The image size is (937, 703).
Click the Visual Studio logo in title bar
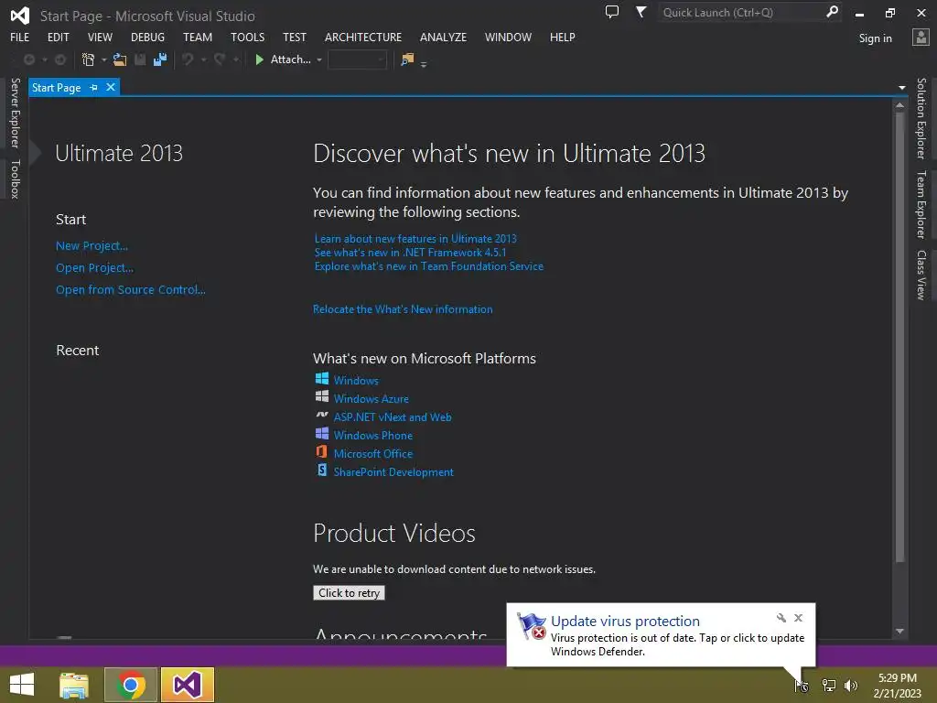20,16
